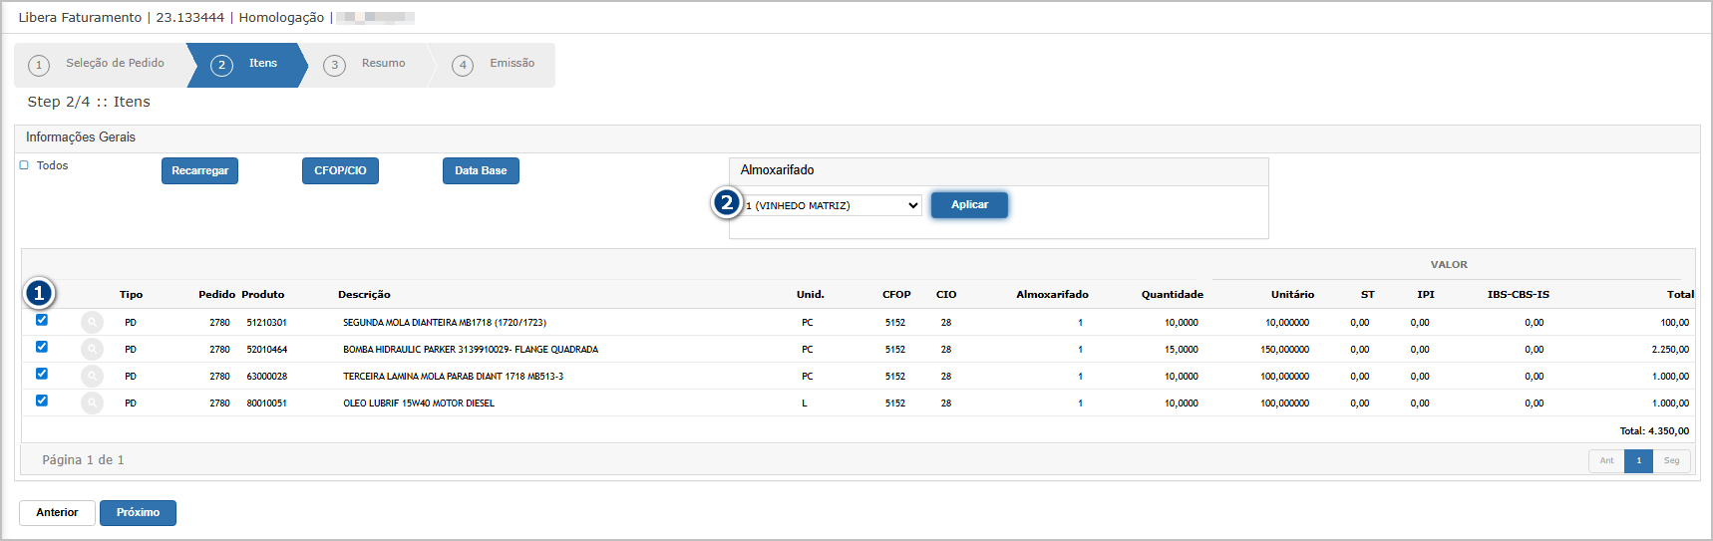Open the Almoxarifado dropdown VINHEDO MATRIZ
Image resolution: width=1713 pixels, height=541 pixels.
832,205
